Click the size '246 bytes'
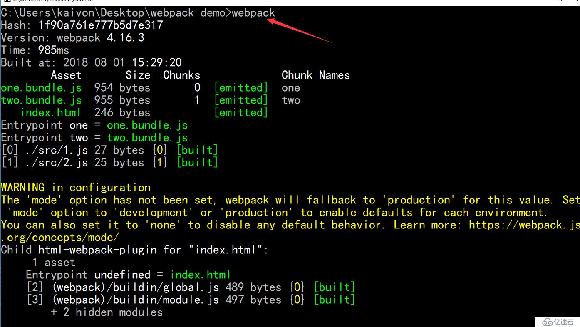This screenshot has width=580, height=327. click(122, 113)
